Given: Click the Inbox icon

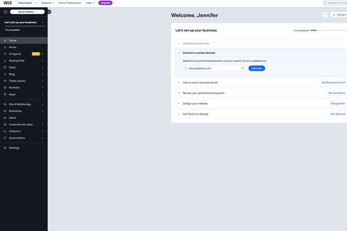Looking at the screenshot, I should (x=5, y=118).
